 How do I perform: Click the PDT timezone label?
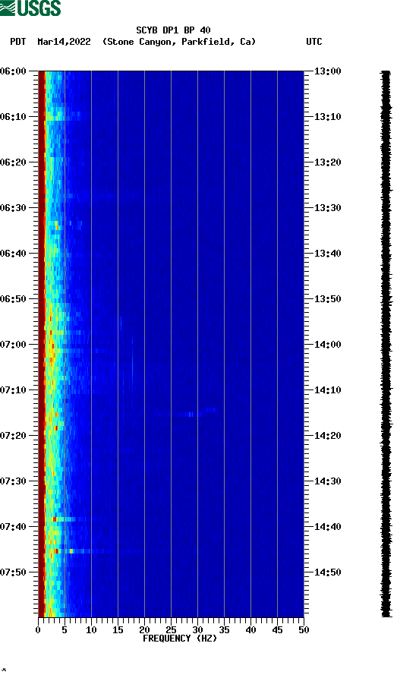pyautogui.click(x=17, y=42)
